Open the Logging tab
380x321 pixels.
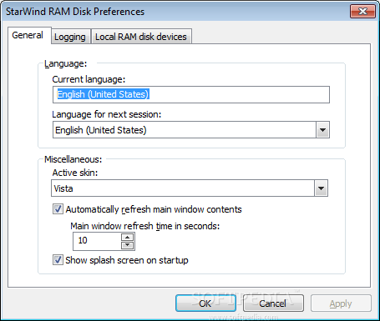click(x=71, y=37)
